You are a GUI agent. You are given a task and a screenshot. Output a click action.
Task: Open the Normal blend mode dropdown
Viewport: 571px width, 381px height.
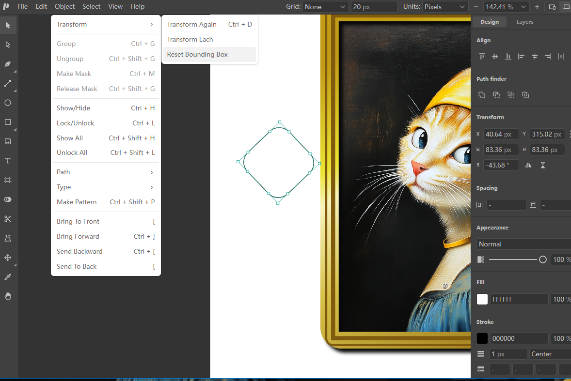pos(523,244)
